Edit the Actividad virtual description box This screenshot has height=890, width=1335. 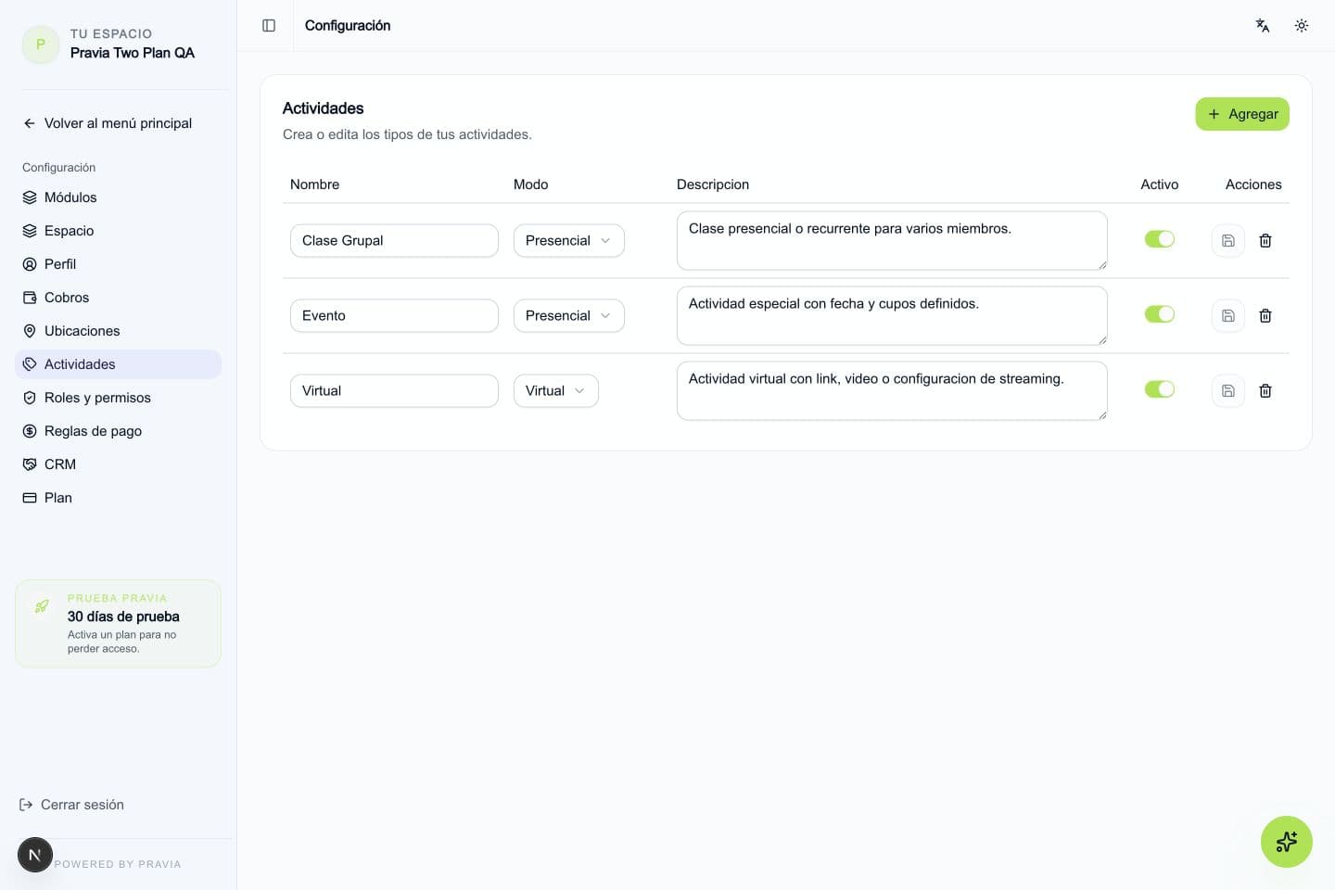[x=892, y=391]
